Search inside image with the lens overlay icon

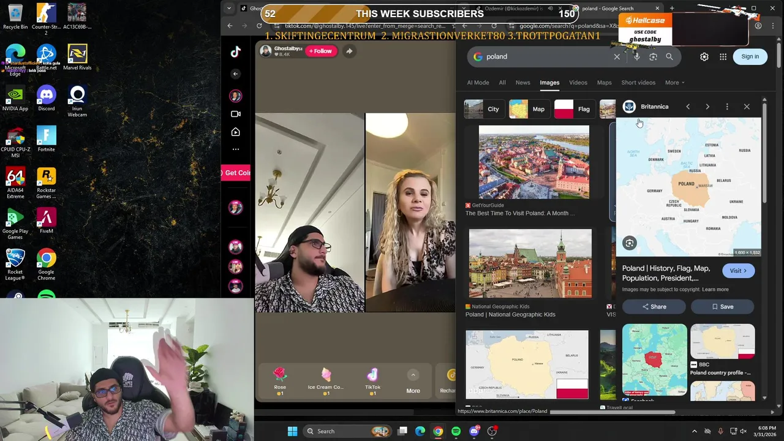coord(629,243)
